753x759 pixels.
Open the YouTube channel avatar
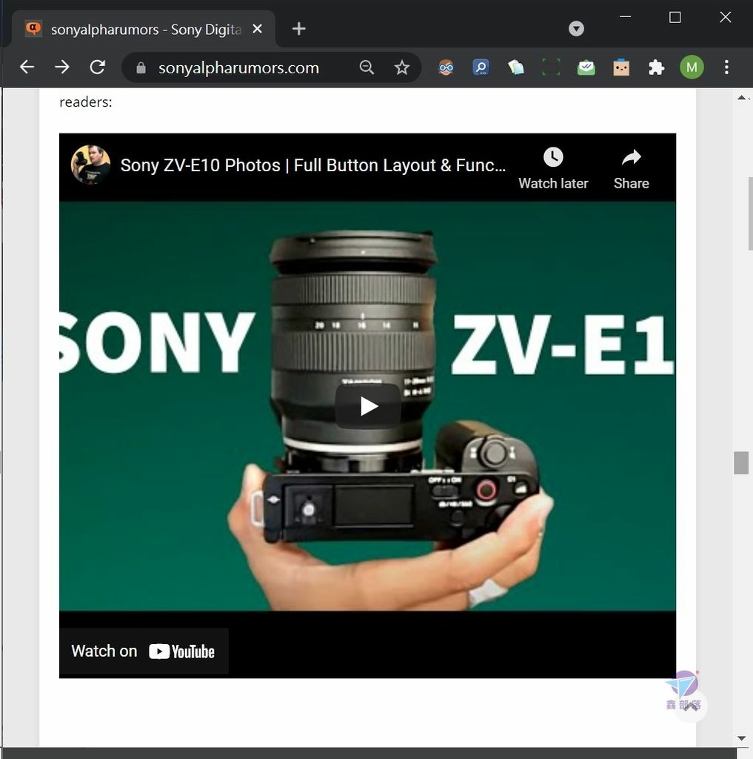click(x=90, y=165)
